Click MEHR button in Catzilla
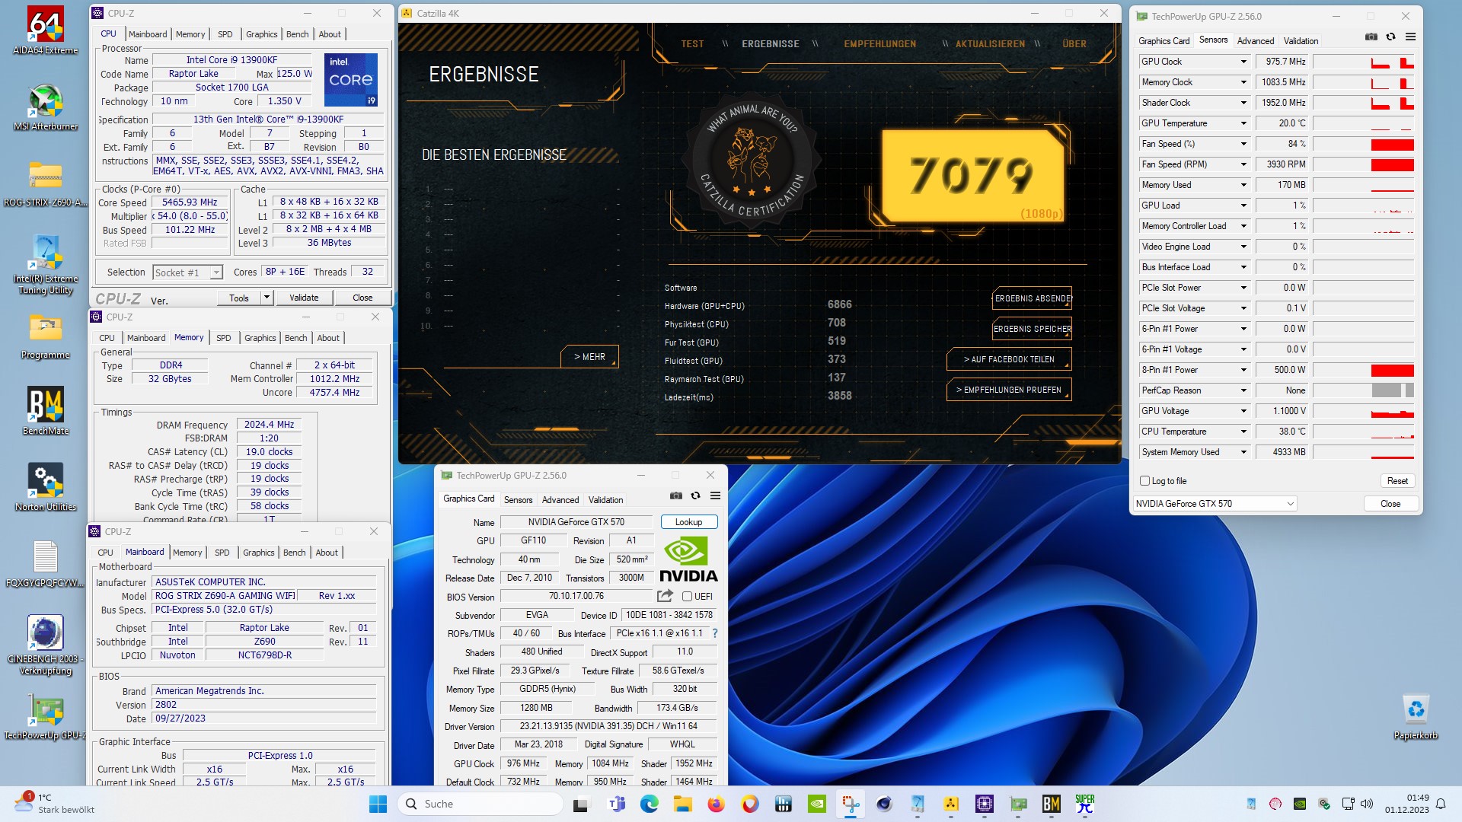This screenshot has height=822, width=1462. point(589,357)
